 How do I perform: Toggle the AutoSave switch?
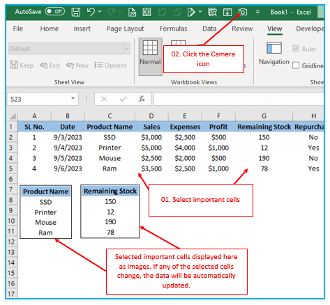(55, 11)
